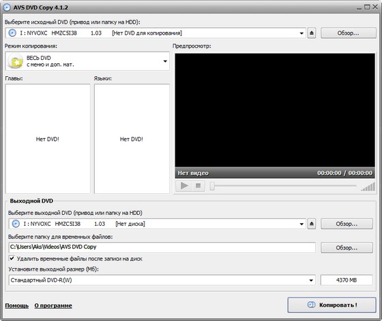Click the Stop button under preview
This screenshot has width=382, height=321.
click(199, 186)
